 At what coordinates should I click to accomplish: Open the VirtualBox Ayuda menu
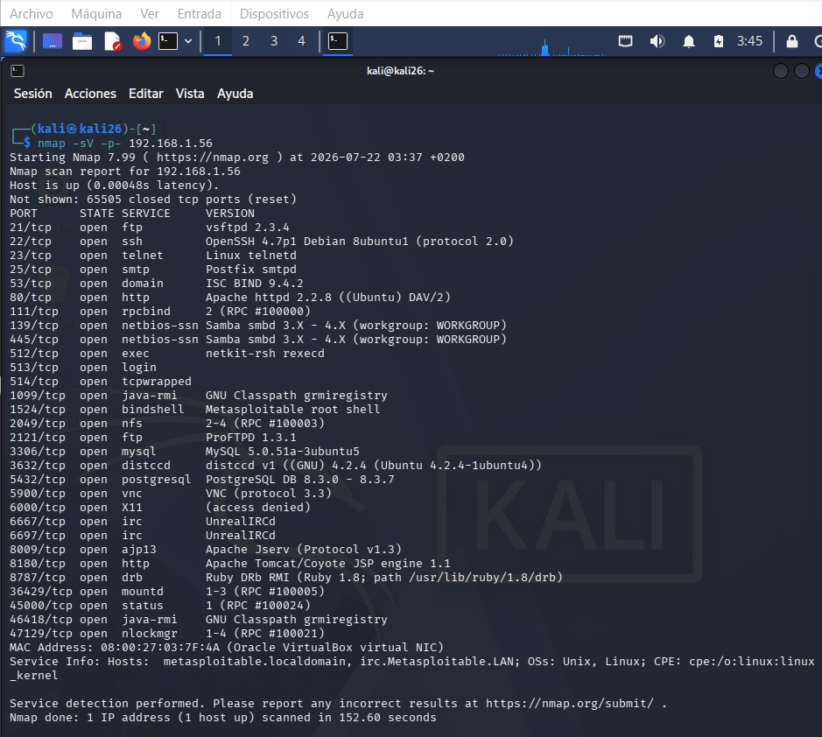[x=345, y=14]
